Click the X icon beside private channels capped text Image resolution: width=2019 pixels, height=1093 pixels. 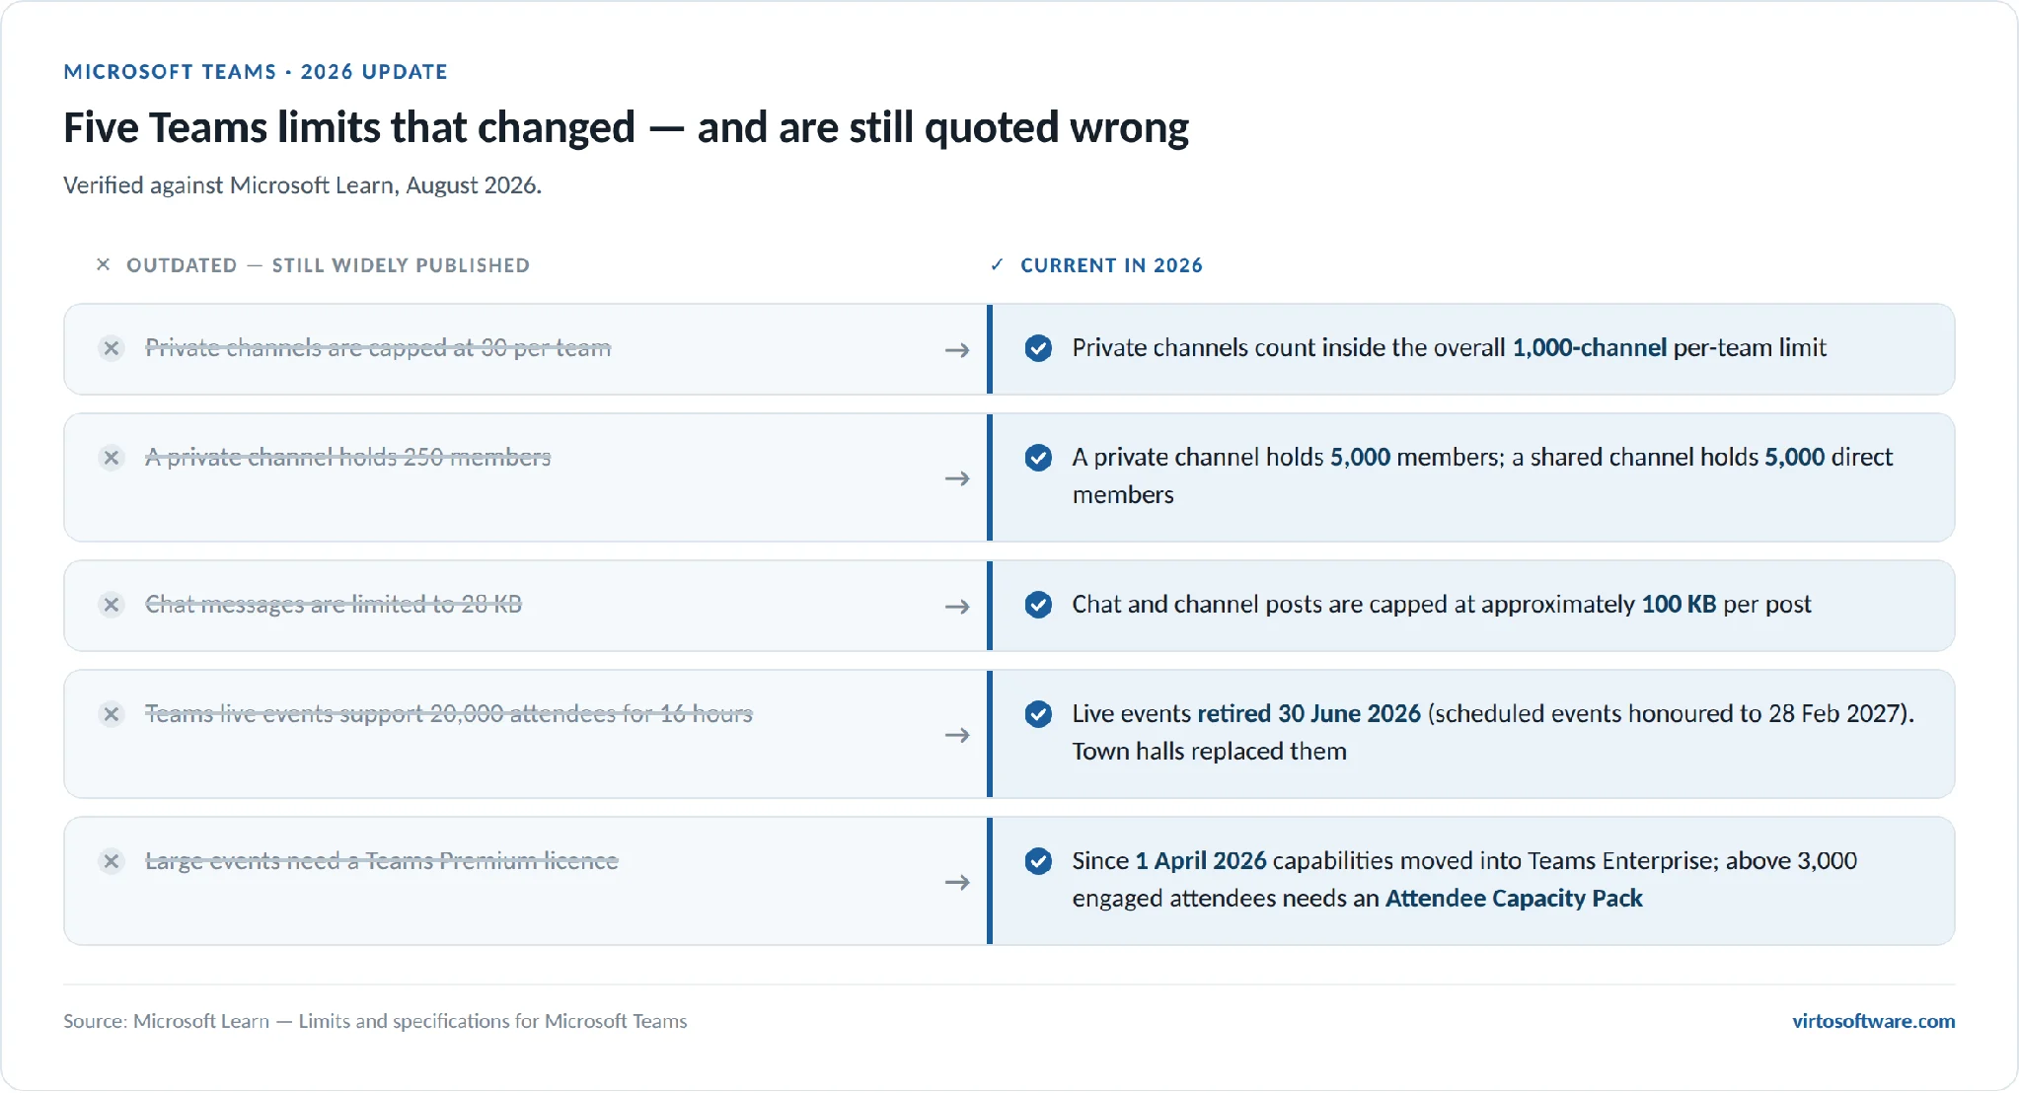(x=112, y=348)
